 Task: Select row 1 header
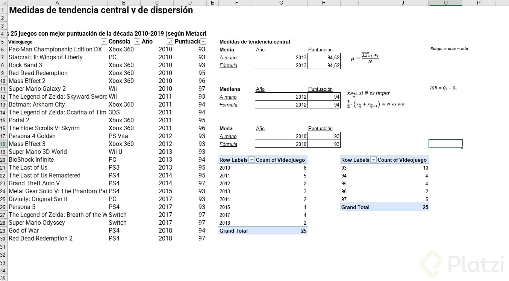pos(3,10)
